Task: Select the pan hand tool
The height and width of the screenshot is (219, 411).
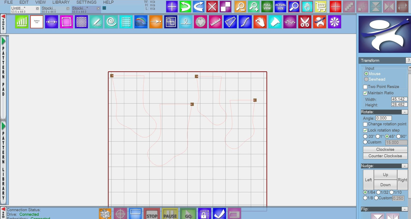Action: click(307, 7)
